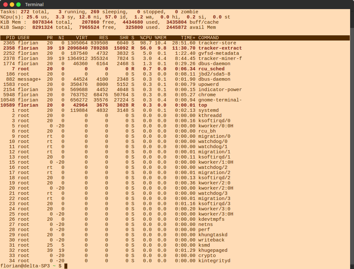Click the yellow minimize window button
Viewport: 354px width, 269px height.
pos(12,5)
